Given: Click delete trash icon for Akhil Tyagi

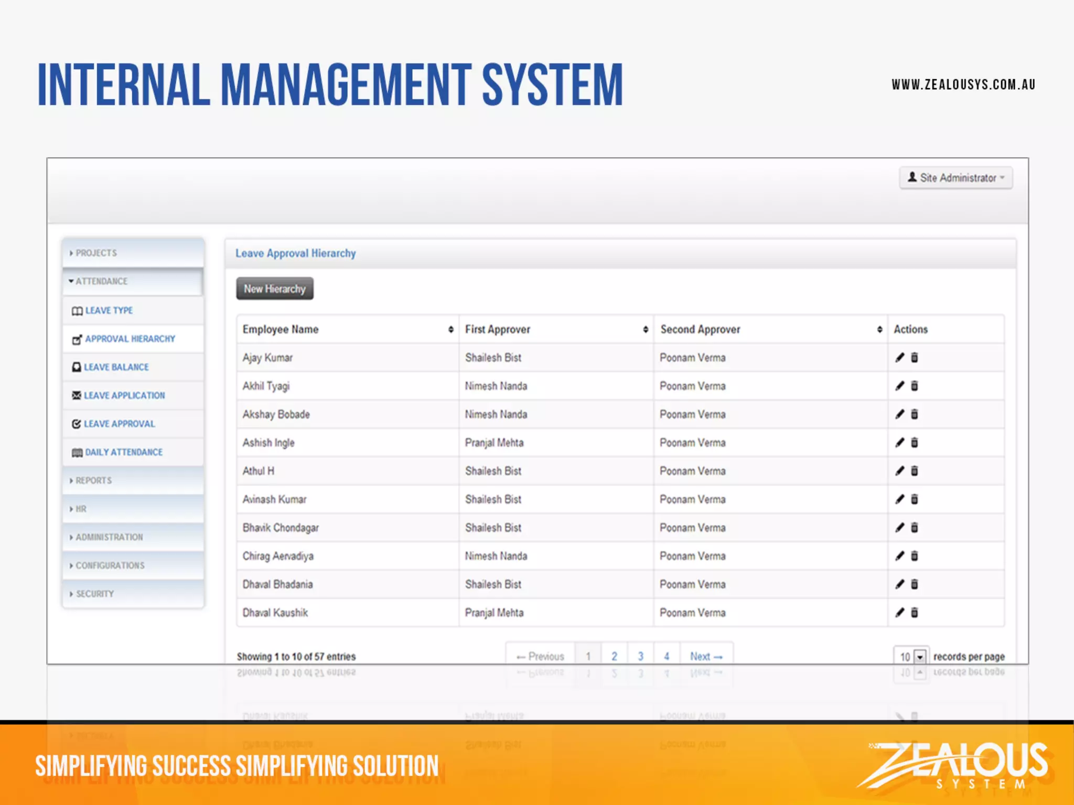Looking at the screenshot, I should [x=915, y=386].
